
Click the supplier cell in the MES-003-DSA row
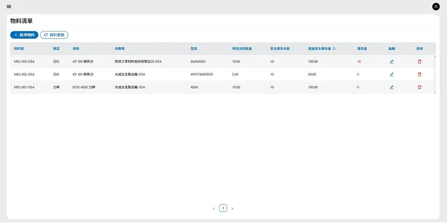[138, 62]
